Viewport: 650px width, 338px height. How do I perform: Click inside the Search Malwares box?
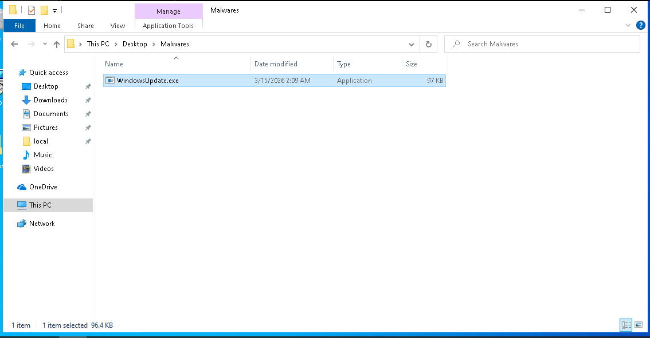[x=542, y=43]
